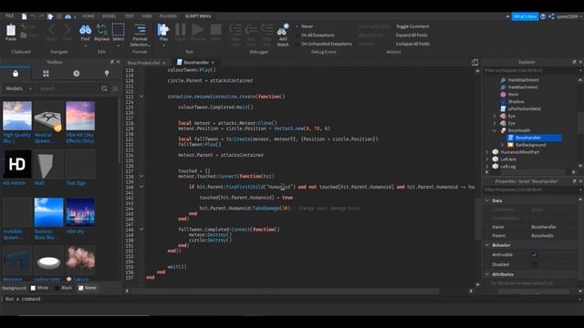Click the script editor split-view icon
Image resolution: width=584 pixels, height=328 pixels.
(x=474, y=62)
